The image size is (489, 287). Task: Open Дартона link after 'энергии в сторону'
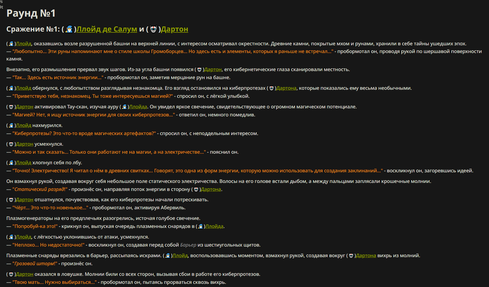211,189
